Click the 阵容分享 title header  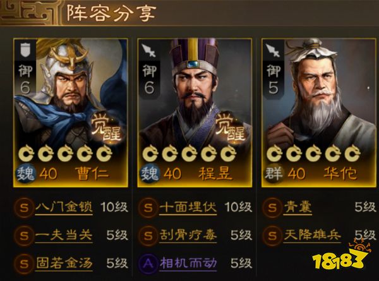111,12
